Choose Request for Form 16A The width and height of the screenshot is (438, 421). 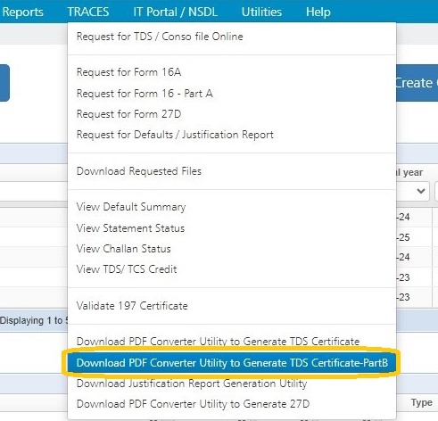click(232, 72)
